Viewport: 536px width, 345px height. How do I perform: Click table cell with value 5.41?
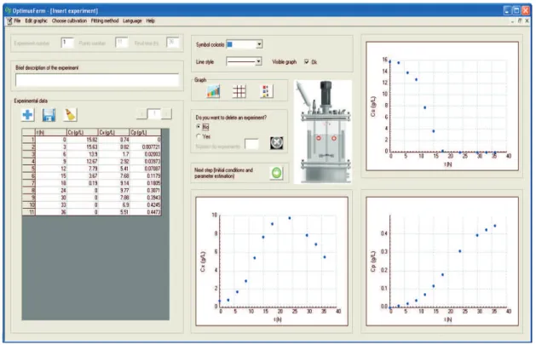[x=114, y=169]
